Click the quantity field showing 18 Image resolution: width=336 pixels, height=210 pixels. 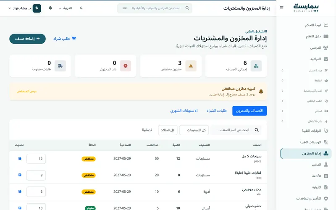point(36,207)
